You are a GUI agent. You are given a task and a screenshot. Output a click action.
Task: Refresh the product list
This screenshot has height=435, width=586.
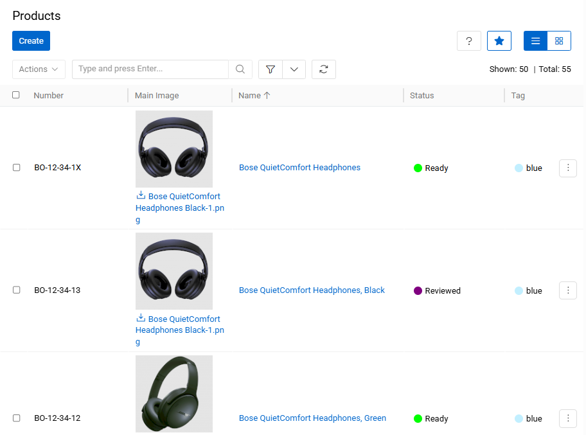coord(324,69)
